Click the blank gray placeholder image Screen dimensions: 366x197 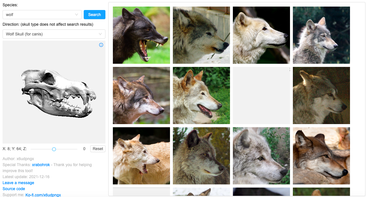261,95
